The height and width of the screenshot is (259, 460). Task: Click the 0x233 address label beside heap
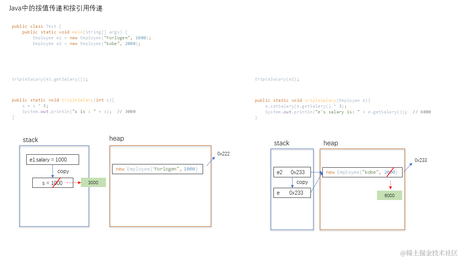tap(421, 160)
